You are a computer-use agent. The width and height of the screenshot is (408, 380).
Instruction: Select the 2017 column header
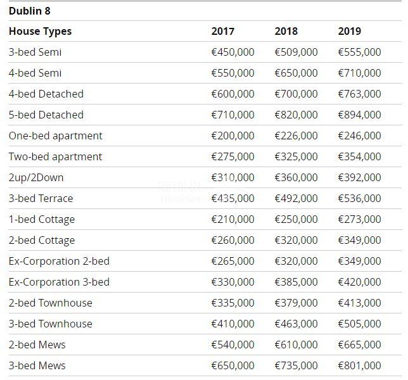coord(222,31)
